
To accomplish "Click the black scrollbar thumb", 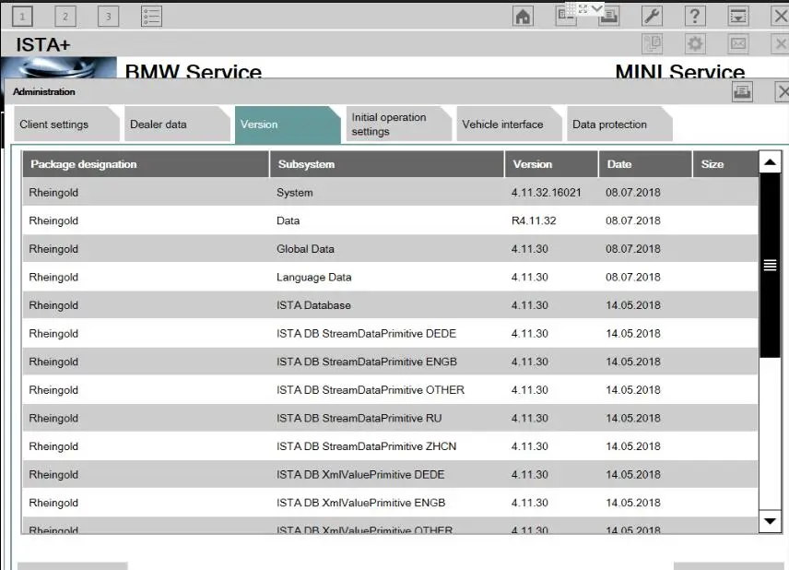I will pyautogui.click(x=770, y=266).
